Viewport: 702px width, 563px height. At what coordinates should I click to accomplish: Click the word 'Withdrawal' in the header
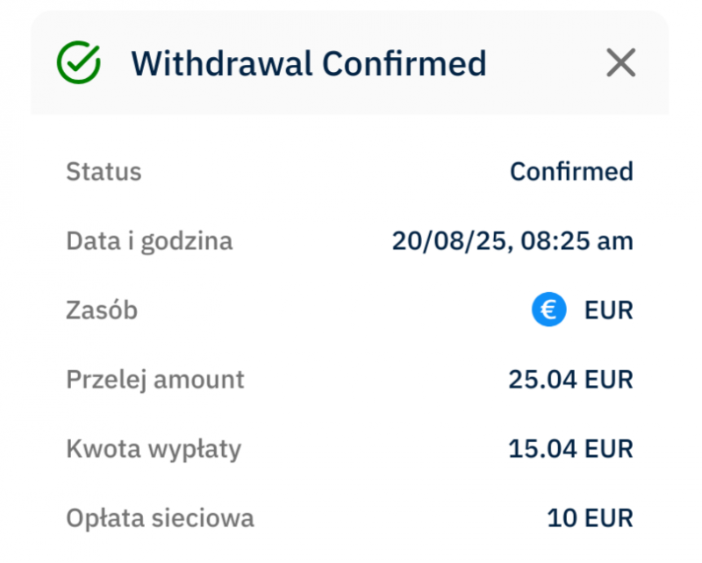221,63
